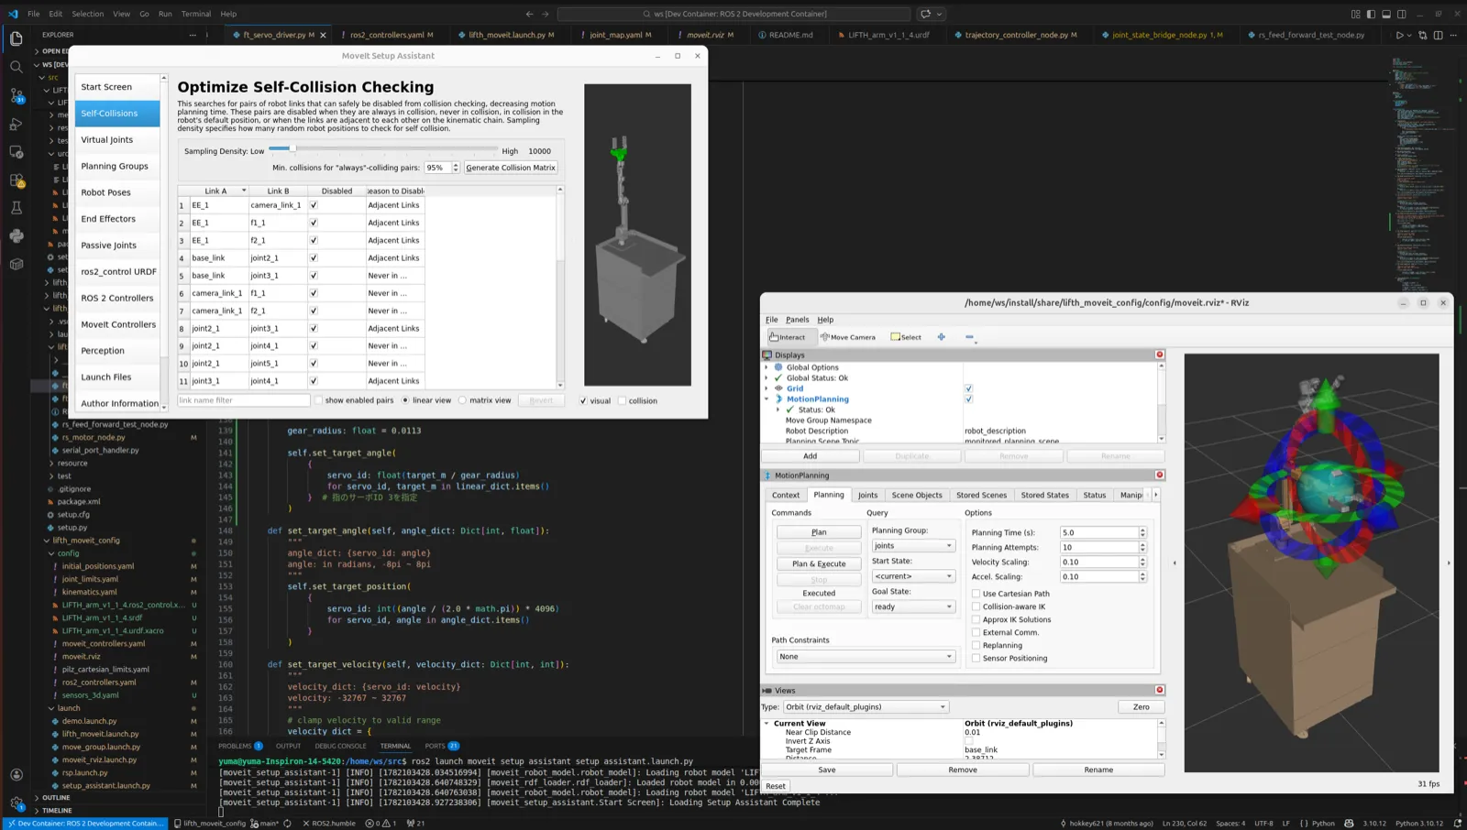This screenshot has width=1467, height=830.
Task: Open the Python icon in activity bar
Action: click(x=16, y=236)
